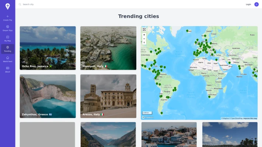262x147 pixels.
Task: Open the mountain lake city card
Action: pyautogui.click(x=108, y=135)
